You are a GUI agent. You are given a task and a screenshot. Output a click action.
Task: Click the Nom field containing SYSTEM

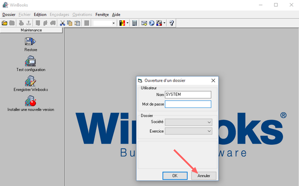tap(188, 94)
